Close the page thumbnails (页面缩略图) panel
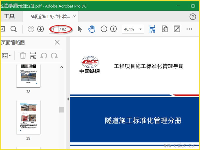Viewport: 200px width, 150px height. [x=57, y=42]
